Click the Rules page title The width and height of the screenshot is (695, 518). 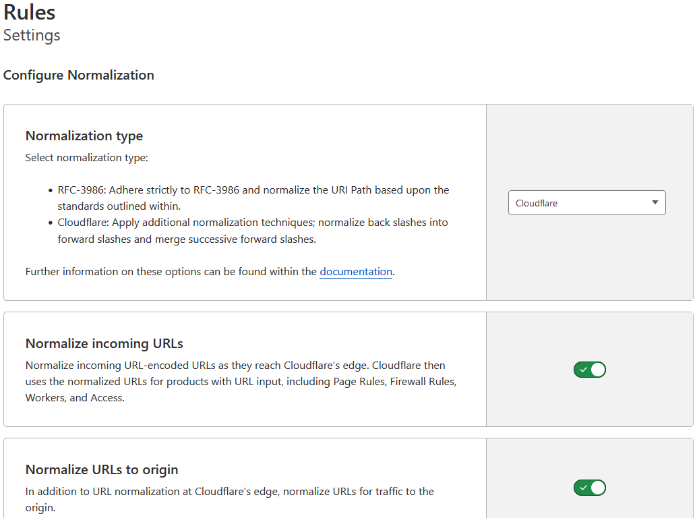30,12
